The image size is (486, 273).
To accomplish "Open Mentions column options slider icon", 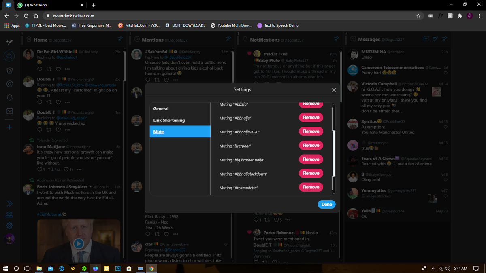I will (x=228, y=39).
